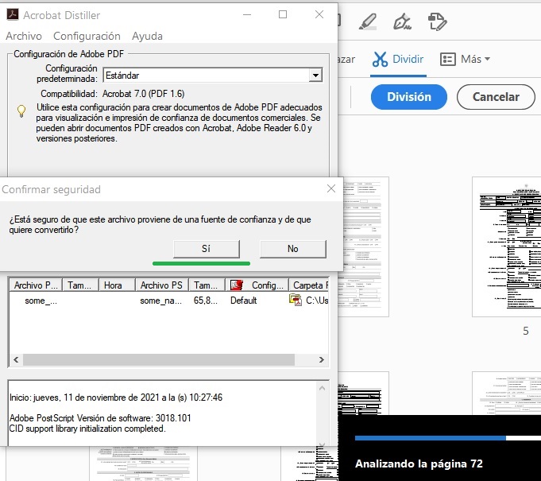This screenshot has width=541, height=481.
Task: Decline with the No button
Action: click(293, 249)
